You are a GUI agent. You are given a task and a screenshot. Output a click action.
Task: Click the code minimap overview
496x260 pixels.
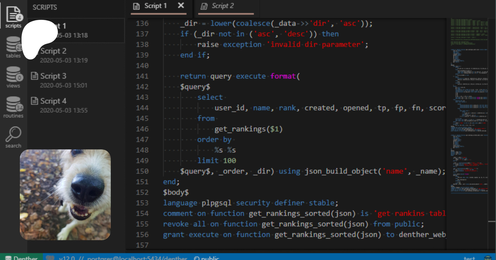(x=469, y=110)
